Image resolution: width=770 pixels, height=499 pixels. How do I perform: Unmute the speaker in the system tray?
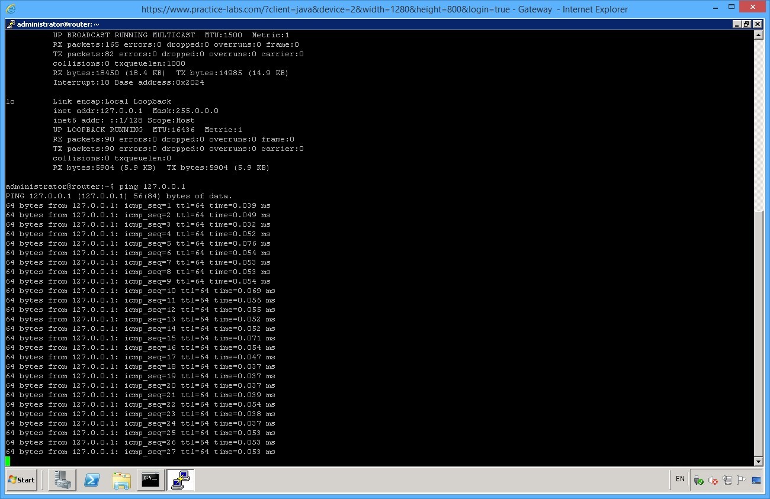pos(713,481)
